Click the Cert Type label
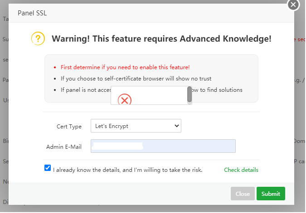Image resolution: width=306 pixels, height=213 pixels. point(69,127)
